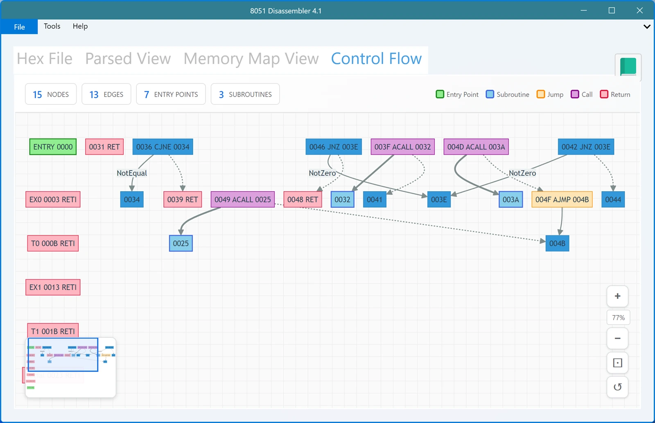Maximize the 8051 Disassembler window

[x=612, y=10]
